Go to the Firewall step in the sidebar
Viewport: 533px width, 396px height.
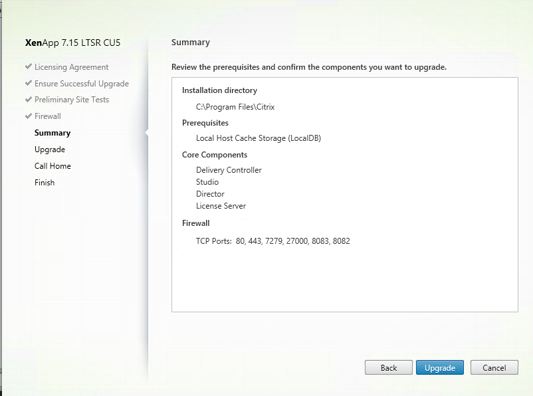48,116
